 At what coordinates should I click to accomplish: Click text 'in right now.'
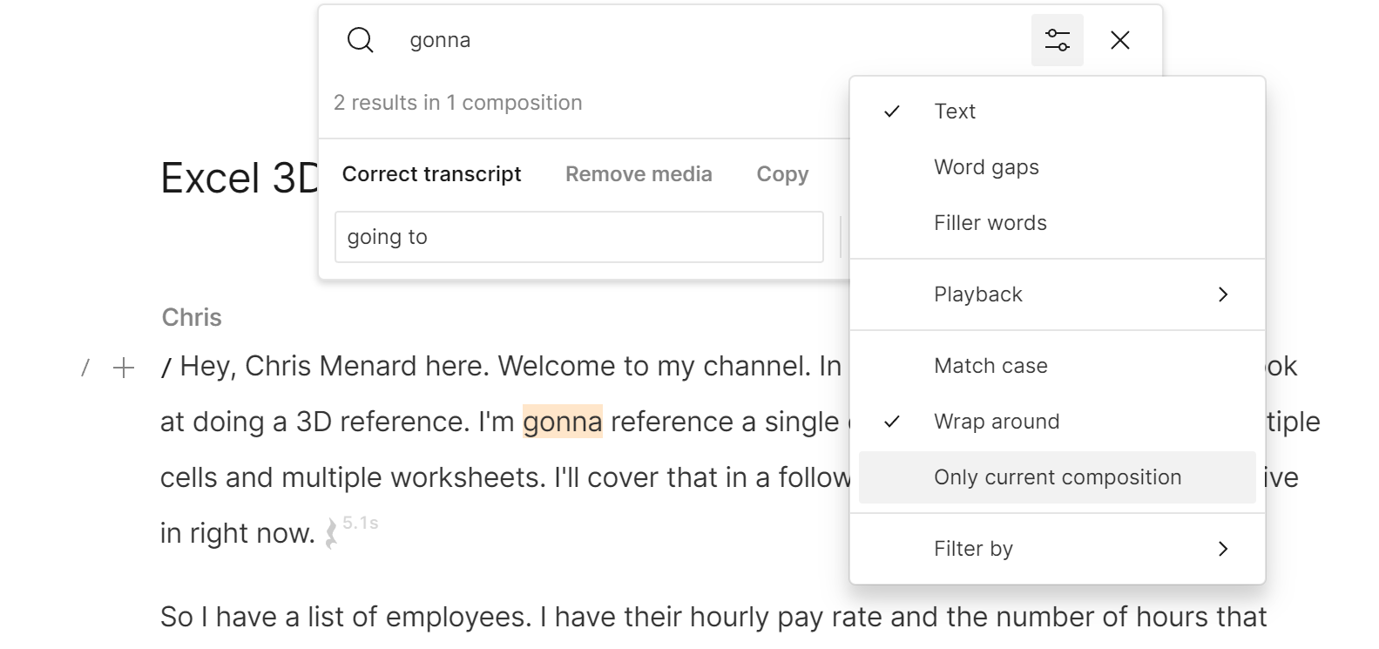(237, 533)
